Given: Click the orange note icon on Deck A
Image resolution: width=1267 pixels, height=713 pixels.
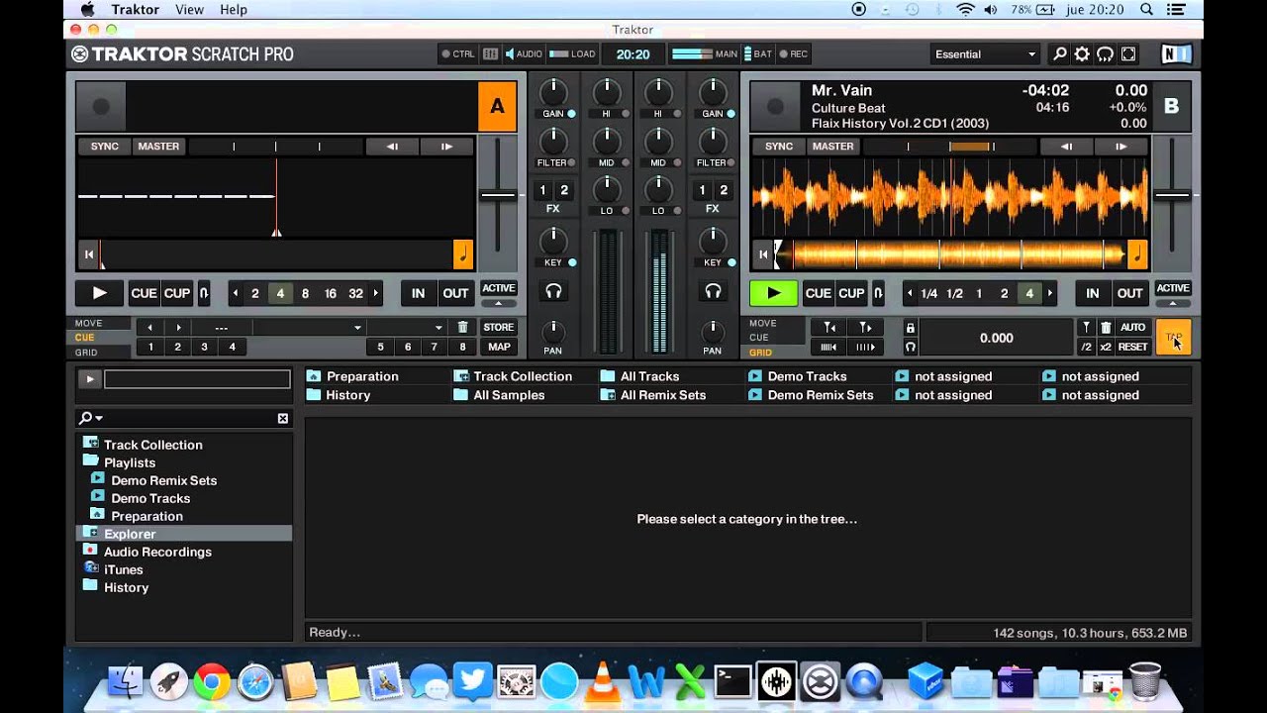Looking at the screenshot, I should coord(463,255).
